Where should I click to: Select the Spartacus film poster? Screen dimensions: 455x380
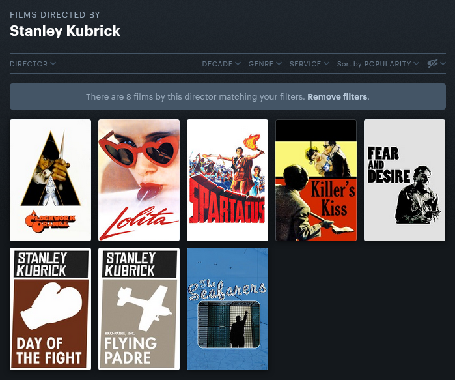click(x=228, y=180)
